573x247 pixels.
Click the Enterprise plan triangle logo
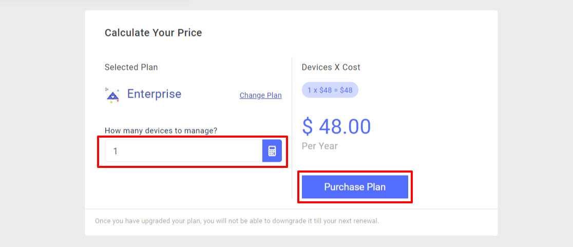click(x=112, y=95)
